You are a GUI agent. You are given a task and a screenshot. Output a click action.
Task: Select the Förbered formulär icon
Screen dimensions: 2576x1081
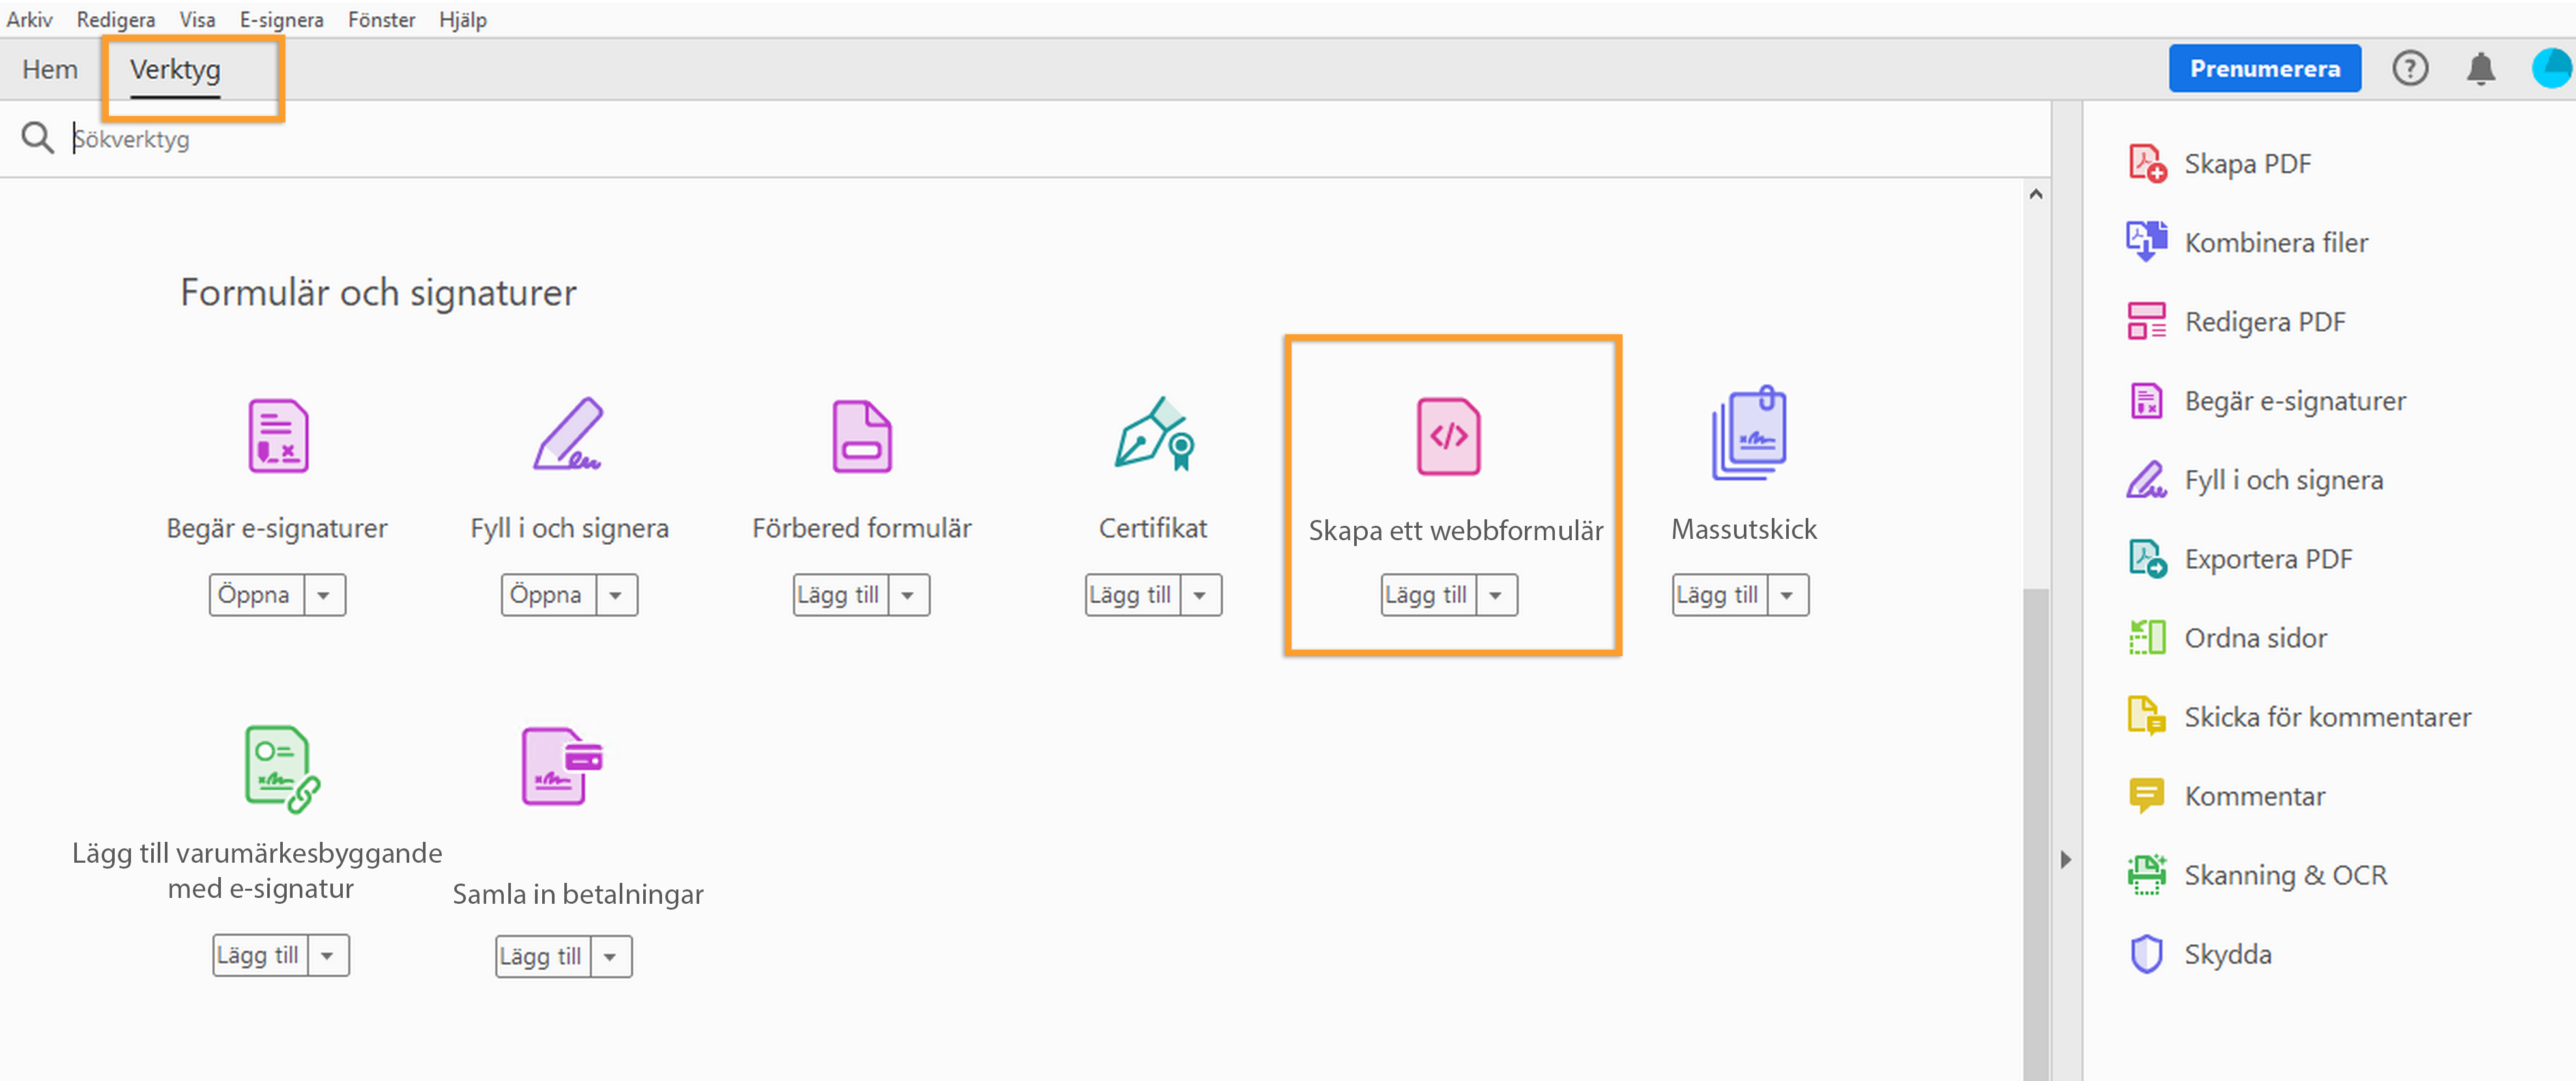click(x=861, y=437)
